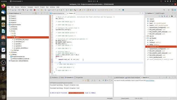
Task: Open the Refactor menu
Action: coord(23,7)
